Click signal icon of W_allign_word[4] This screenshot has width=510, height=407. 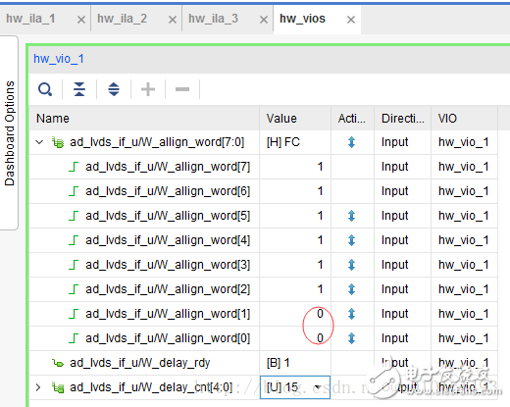coord(74,240)
